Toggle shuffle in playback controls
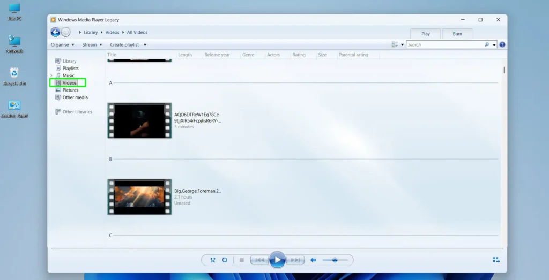Screen dimensions: 549x280 [x=212, y=260]
